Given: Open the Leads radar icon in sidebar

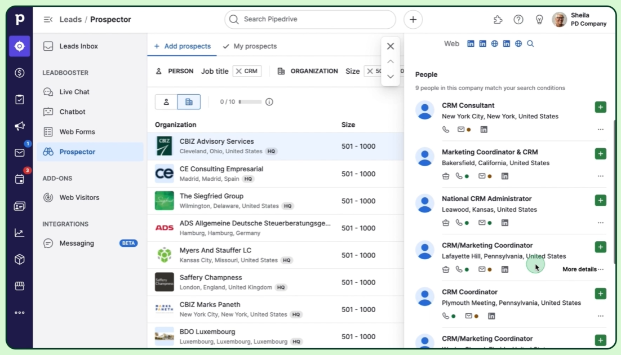Looking at the screenshot, I should point(19,46).
